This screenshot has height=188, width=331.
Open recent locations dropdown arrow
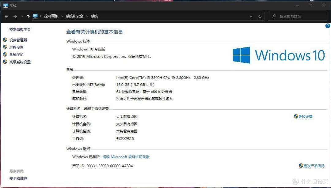tap(22, 16)
